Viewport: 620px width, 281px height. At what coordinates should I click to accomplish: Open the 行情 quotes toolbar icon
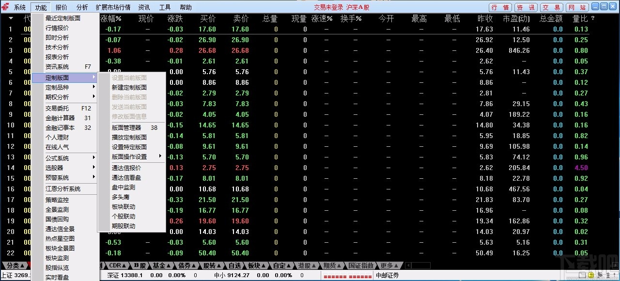(x=499, y=7)
